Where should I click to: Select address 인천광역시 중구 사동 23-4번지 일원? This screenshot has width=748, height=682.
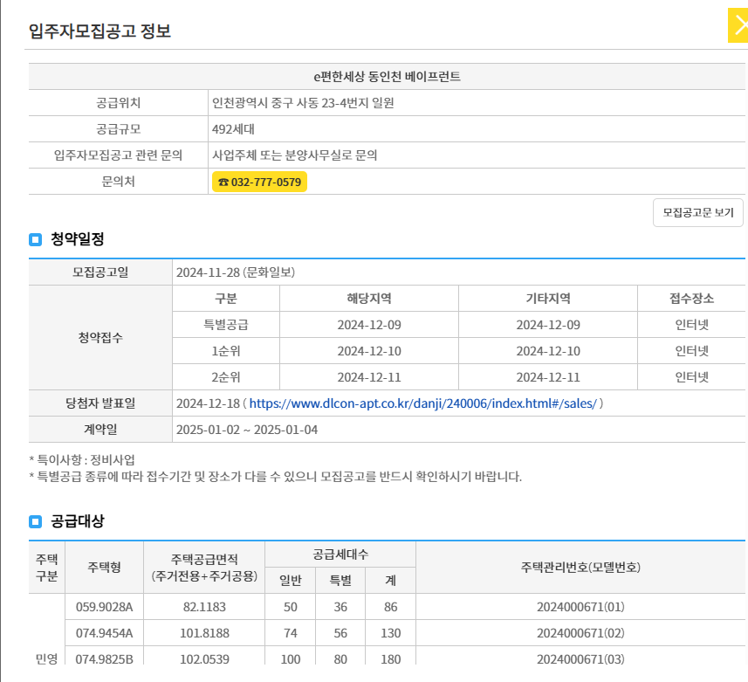coord(303,103)
